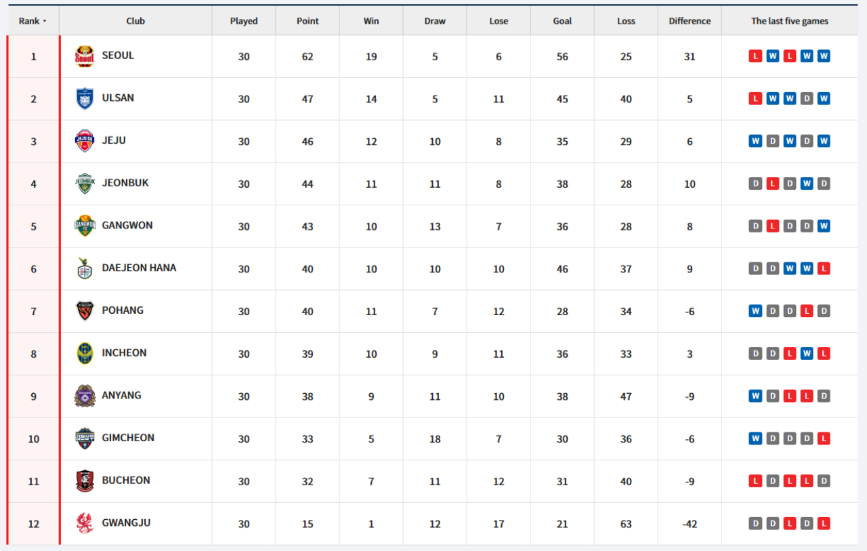Click the Goal column header
Viewport: 867px width, 551px height.
click(x=562, y=21)
